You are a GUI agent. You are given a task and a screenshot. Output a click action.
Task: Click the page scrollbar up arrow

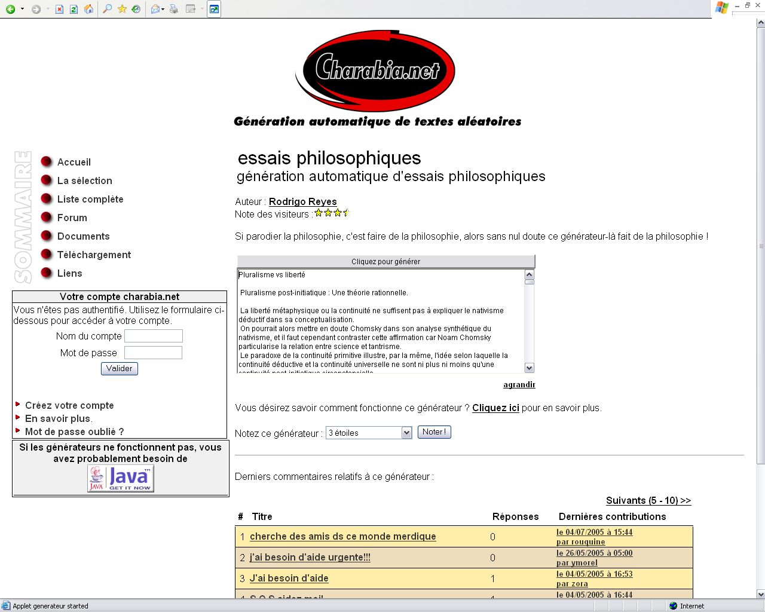(x=761, y=23)
